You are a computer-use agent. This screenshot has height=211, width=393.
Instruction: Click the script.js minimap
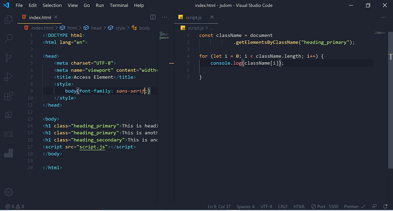(x=380, y=33)
